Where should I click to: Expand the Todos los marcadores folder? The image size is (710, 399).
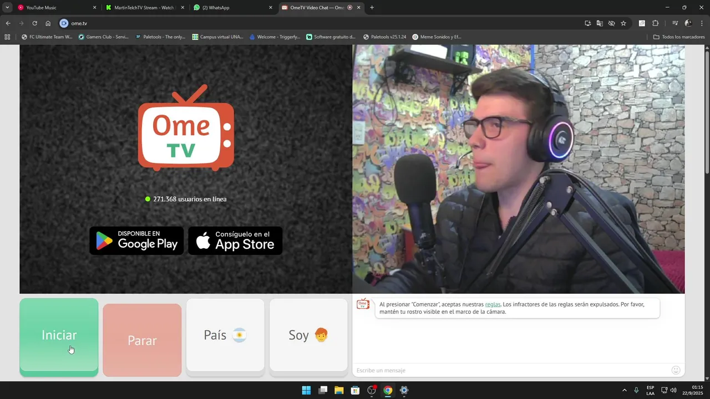coord(679,37)
